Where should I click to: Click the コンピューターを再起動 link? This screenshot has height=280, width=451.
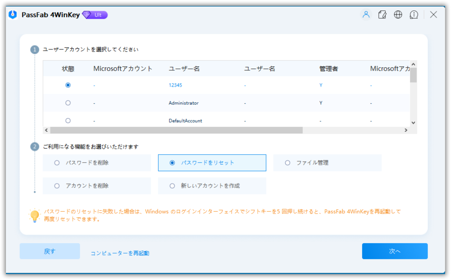pos(120,253)
